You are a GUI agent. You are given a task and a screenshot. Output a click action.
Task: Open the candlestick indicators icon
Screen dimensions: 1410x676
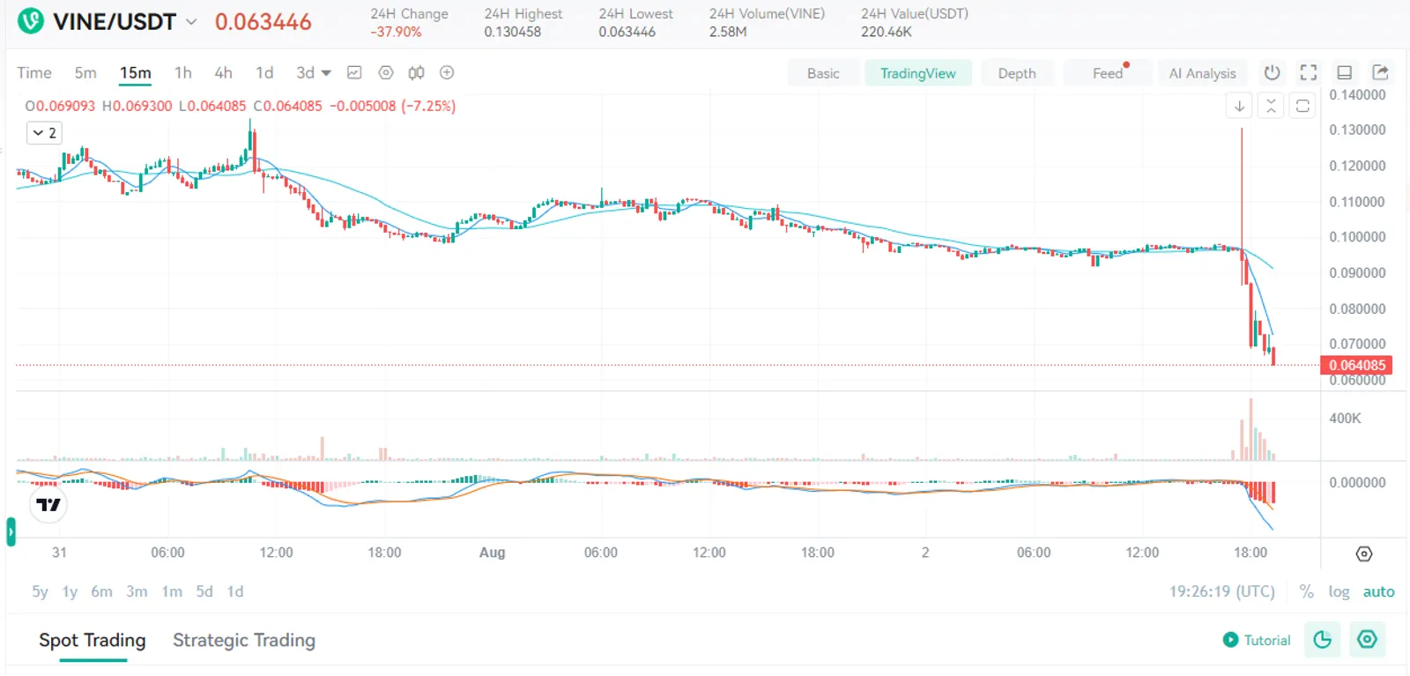[x=416, y=73]
